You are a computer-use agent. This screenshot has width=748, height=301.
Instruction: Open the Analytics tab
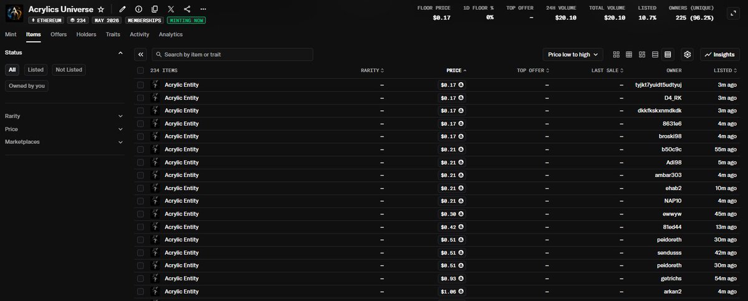click(171, 34)
